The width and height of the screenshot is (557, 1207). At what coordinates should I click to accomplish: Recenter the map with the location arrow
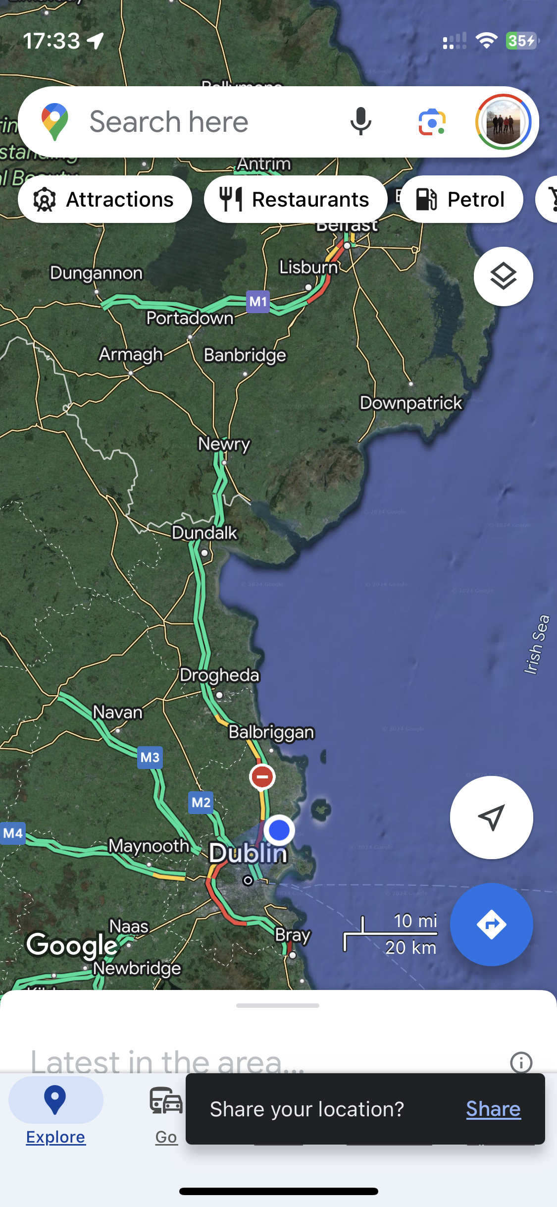click(491, 818)
